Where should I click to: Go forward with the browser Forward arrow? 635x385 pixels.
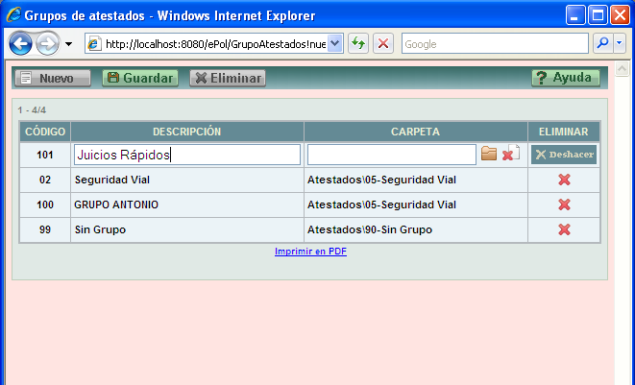pyautogui.click(x=47, y=43)
